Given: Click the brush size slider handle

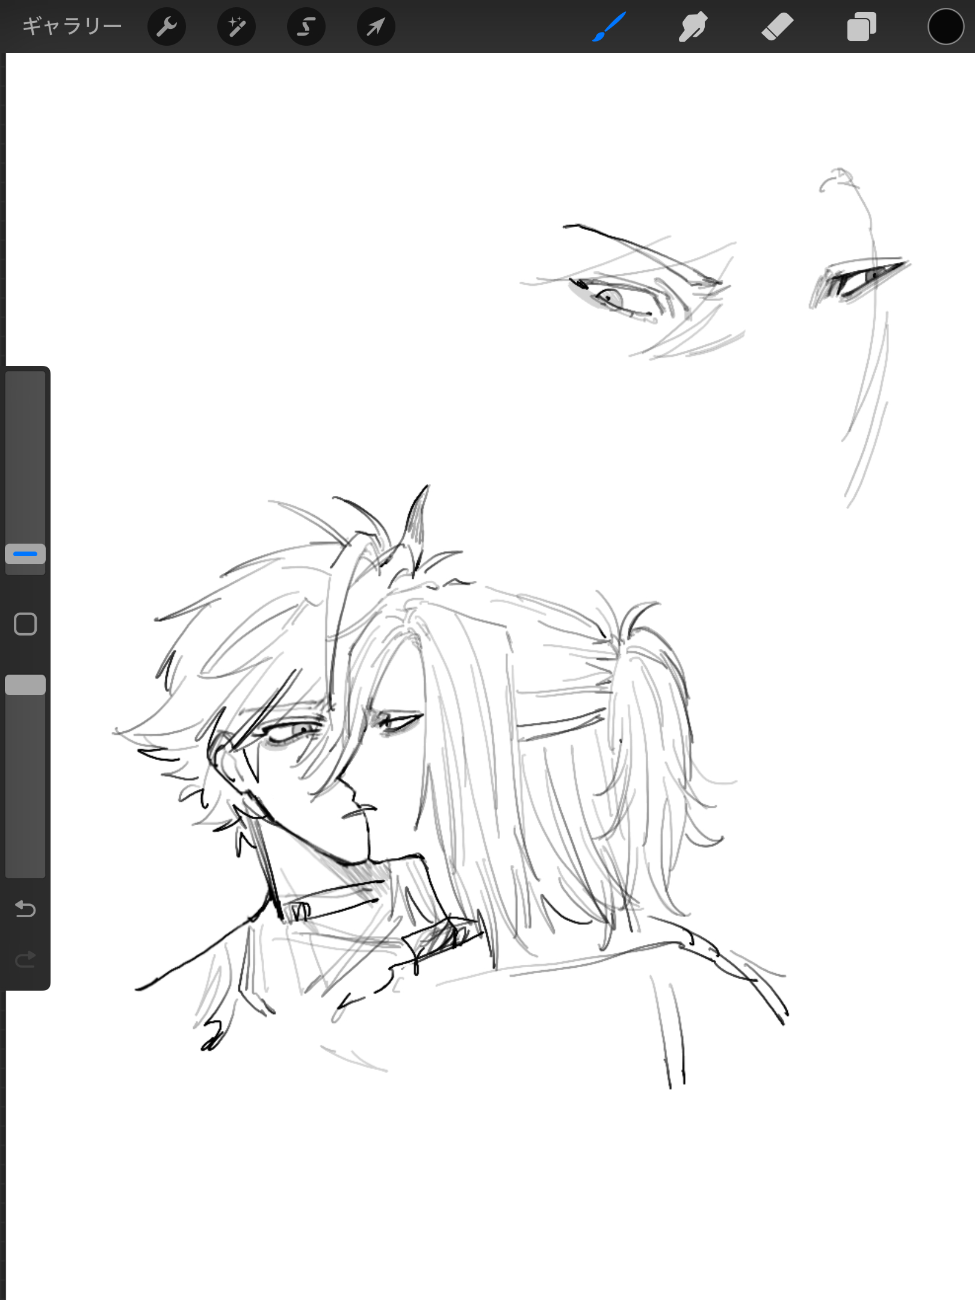Looking at the screenshot, I should (25, 554).
